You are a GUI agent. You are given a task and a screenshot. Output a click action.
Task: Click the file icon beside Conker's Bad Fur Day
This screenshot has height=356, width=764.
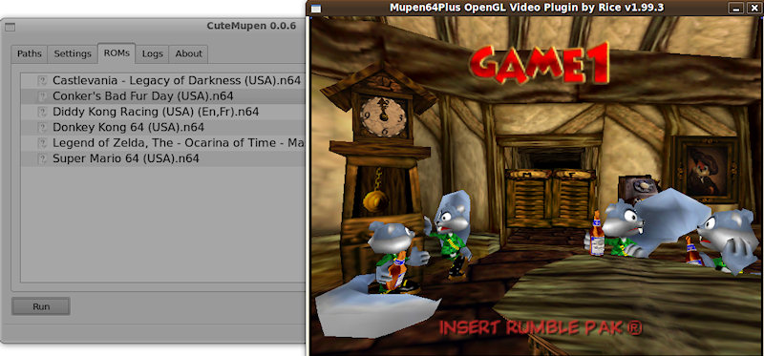pyautogui.click(x=43, y=96)
